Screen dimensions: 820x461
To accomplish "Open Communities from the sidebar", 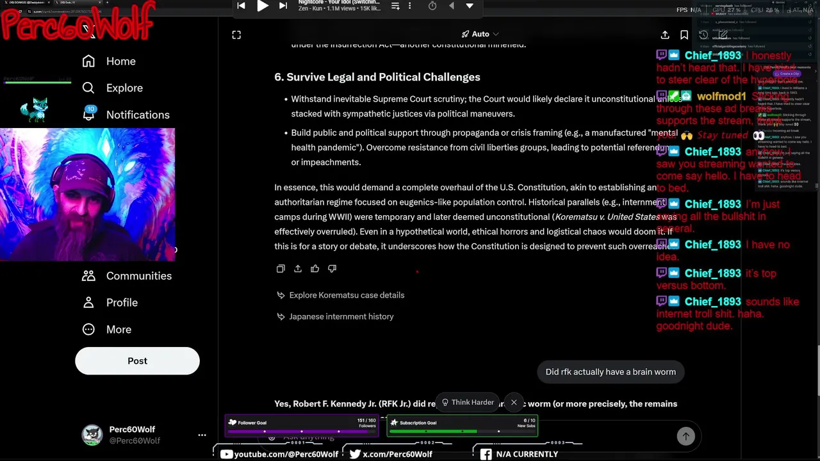I will 127,276.
